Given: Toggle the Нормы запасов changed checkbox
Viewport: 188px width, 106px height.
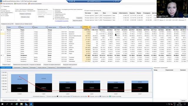Looking at the screenshot, I should (x=53, y=16).
